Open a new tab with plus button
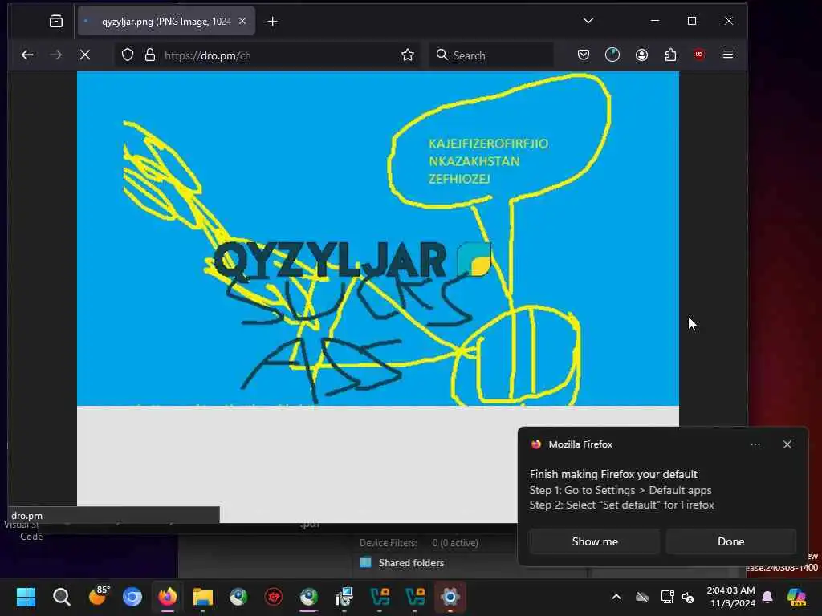The image size is (822, 616). click(273, 22)
